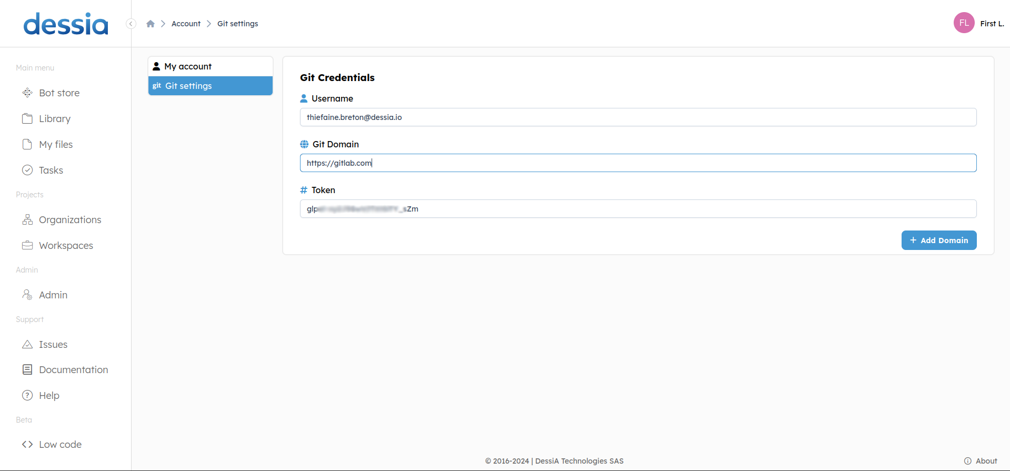This screenshot has height=471, width=1010.
Task: Open Library from the sidebar
Action: (54, 119)
